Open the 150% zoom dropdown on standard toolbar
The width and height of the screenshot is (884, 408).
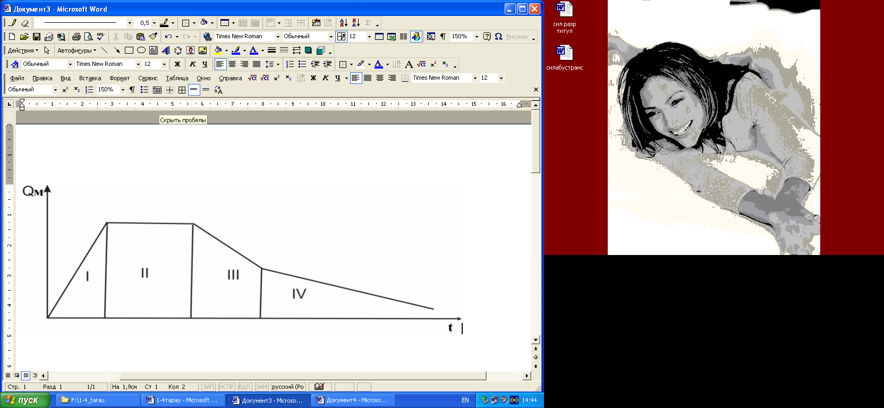click(x=477, y=37)
